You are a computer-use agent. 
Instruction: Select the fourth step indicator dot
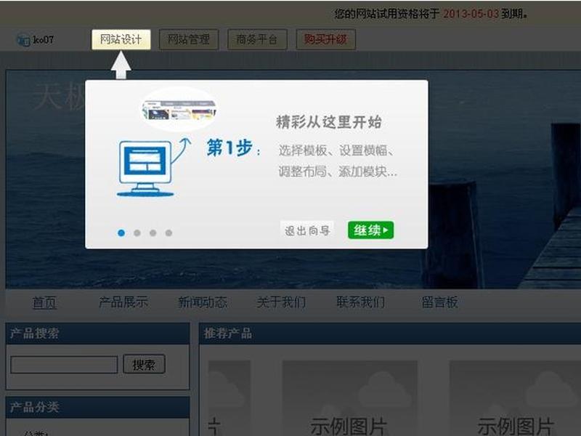coord(168,233)
